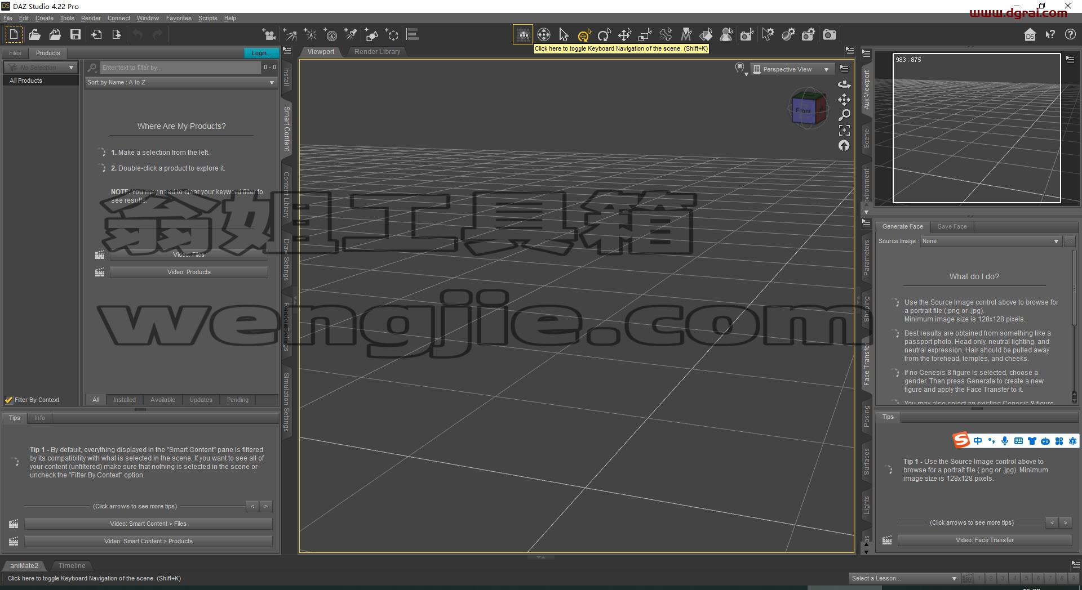Select the Scene Navigator tool

pos(543,34)
